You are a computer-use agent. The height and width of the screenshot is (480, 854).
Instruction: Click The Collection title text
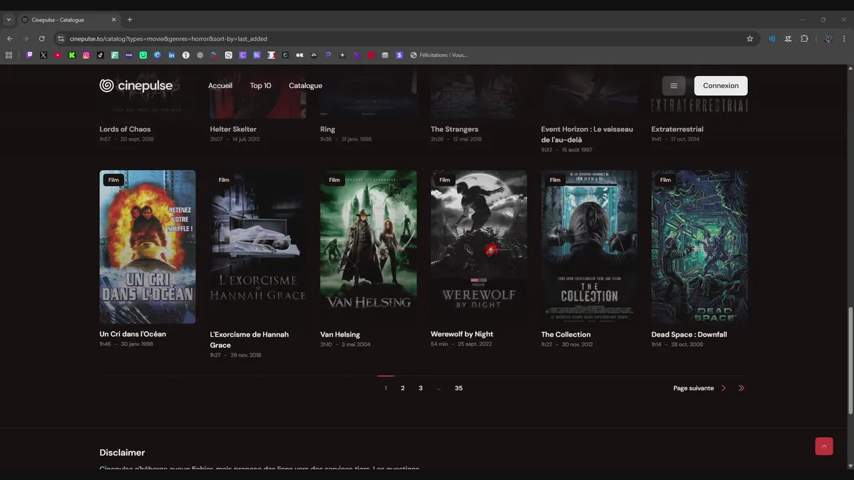tap(566, 335)
